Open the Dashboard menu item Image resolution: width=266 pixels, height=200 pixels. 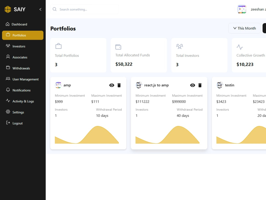pos(23,24)
